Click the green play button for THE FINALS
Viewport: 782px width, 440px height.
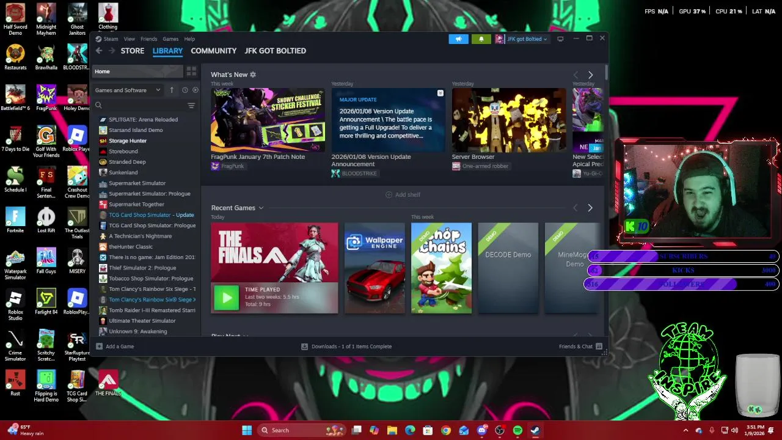click(x=227, y=298)
